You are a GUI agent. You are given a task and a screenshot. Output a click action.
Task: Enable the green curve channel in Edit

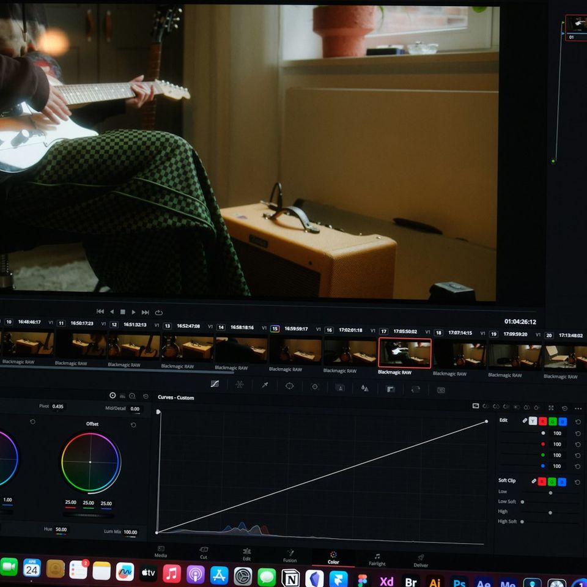point(553,421)
